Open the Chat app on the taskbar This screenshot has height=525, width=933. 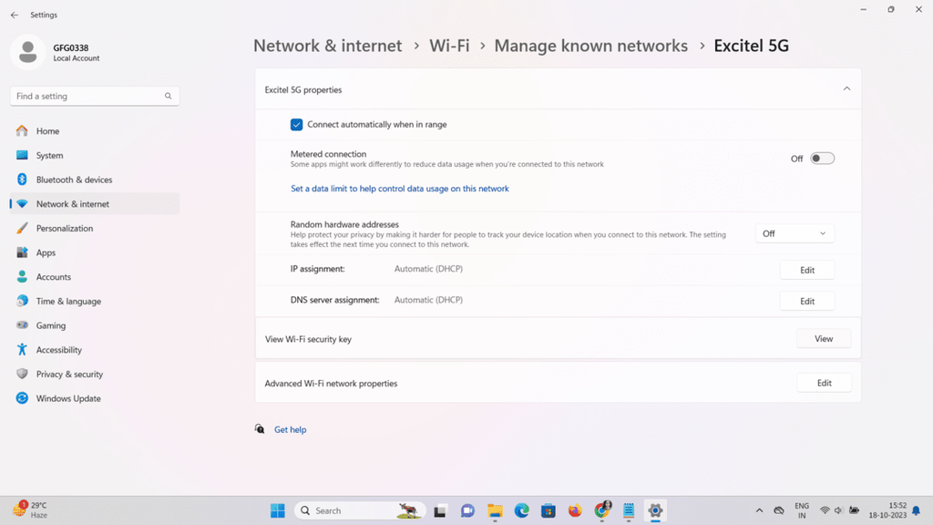[x=467, y=510]
